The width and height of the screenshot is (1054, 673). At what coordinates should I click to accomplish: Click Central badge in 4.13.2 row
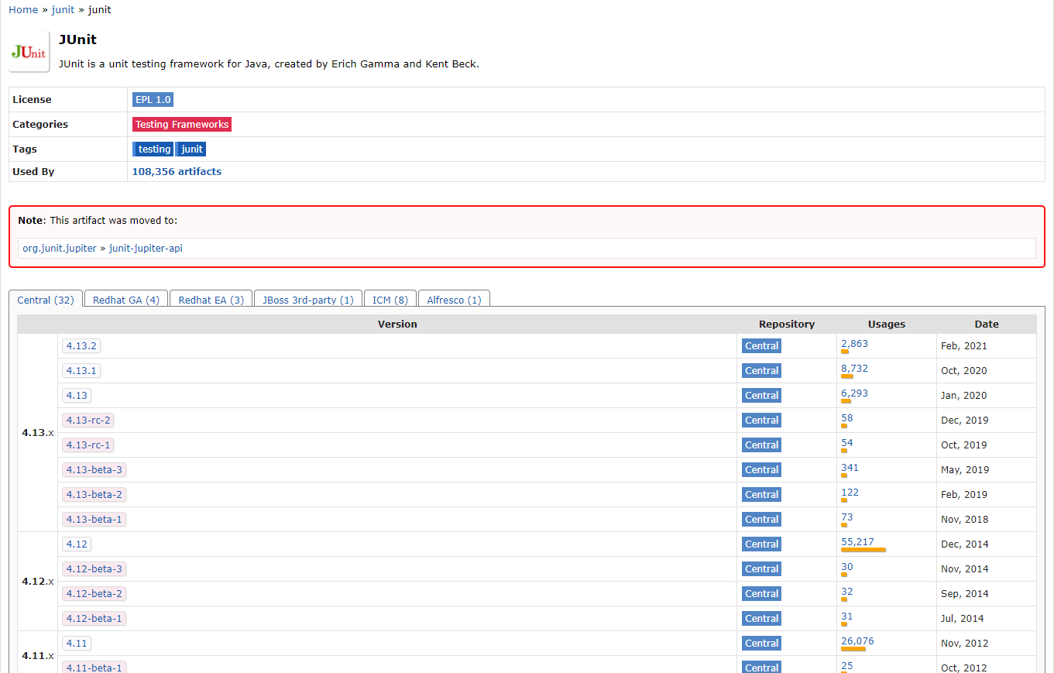point(761,346)
